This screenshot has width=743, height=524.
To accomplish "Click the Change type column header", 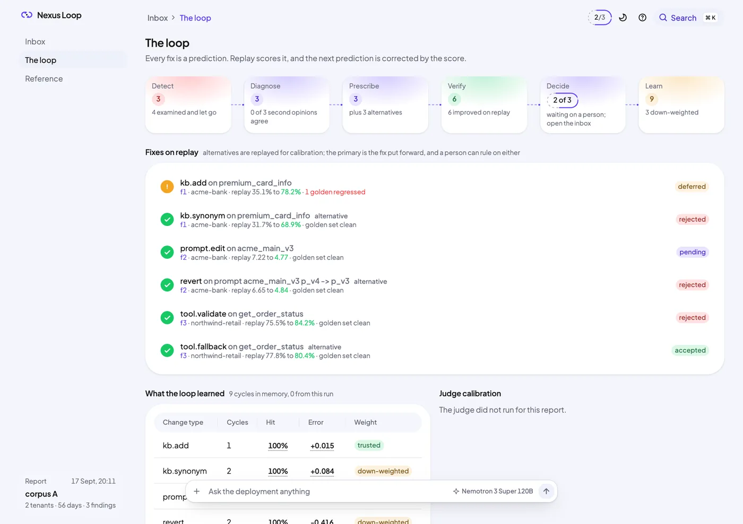I will click(183, 423).
